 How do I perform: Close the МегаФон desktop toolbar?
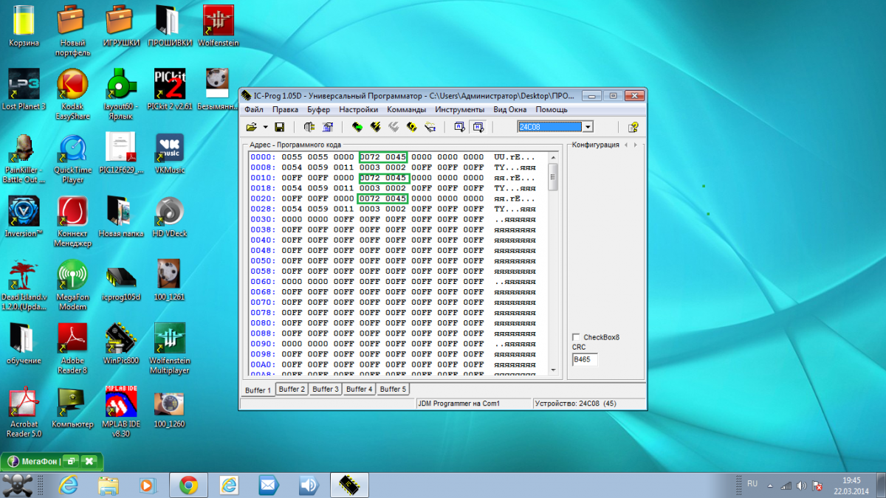pyautogui.click(x=89, y=462)
